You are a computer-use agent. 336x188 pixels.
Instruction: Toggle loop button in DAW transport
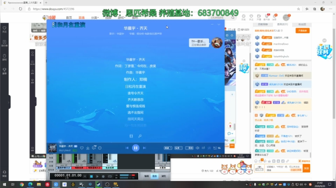[x=110, y=176]
